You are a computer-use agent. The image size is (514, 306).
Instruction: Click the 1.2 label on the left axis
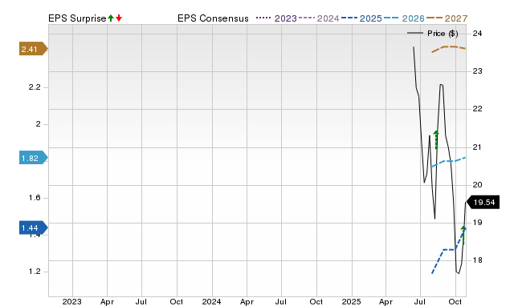35,271
